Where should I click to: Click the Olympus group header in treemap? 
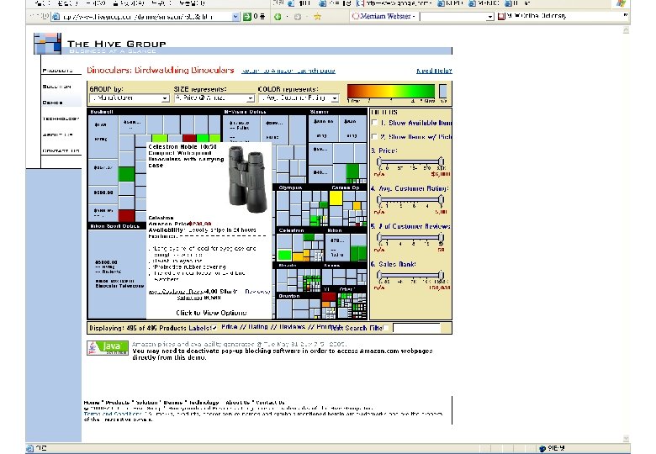(302, 187)
